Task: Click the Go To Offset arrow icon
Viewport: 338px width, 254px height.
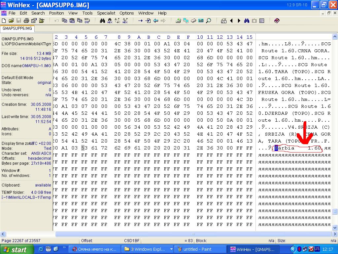Action: pos(140,21)
